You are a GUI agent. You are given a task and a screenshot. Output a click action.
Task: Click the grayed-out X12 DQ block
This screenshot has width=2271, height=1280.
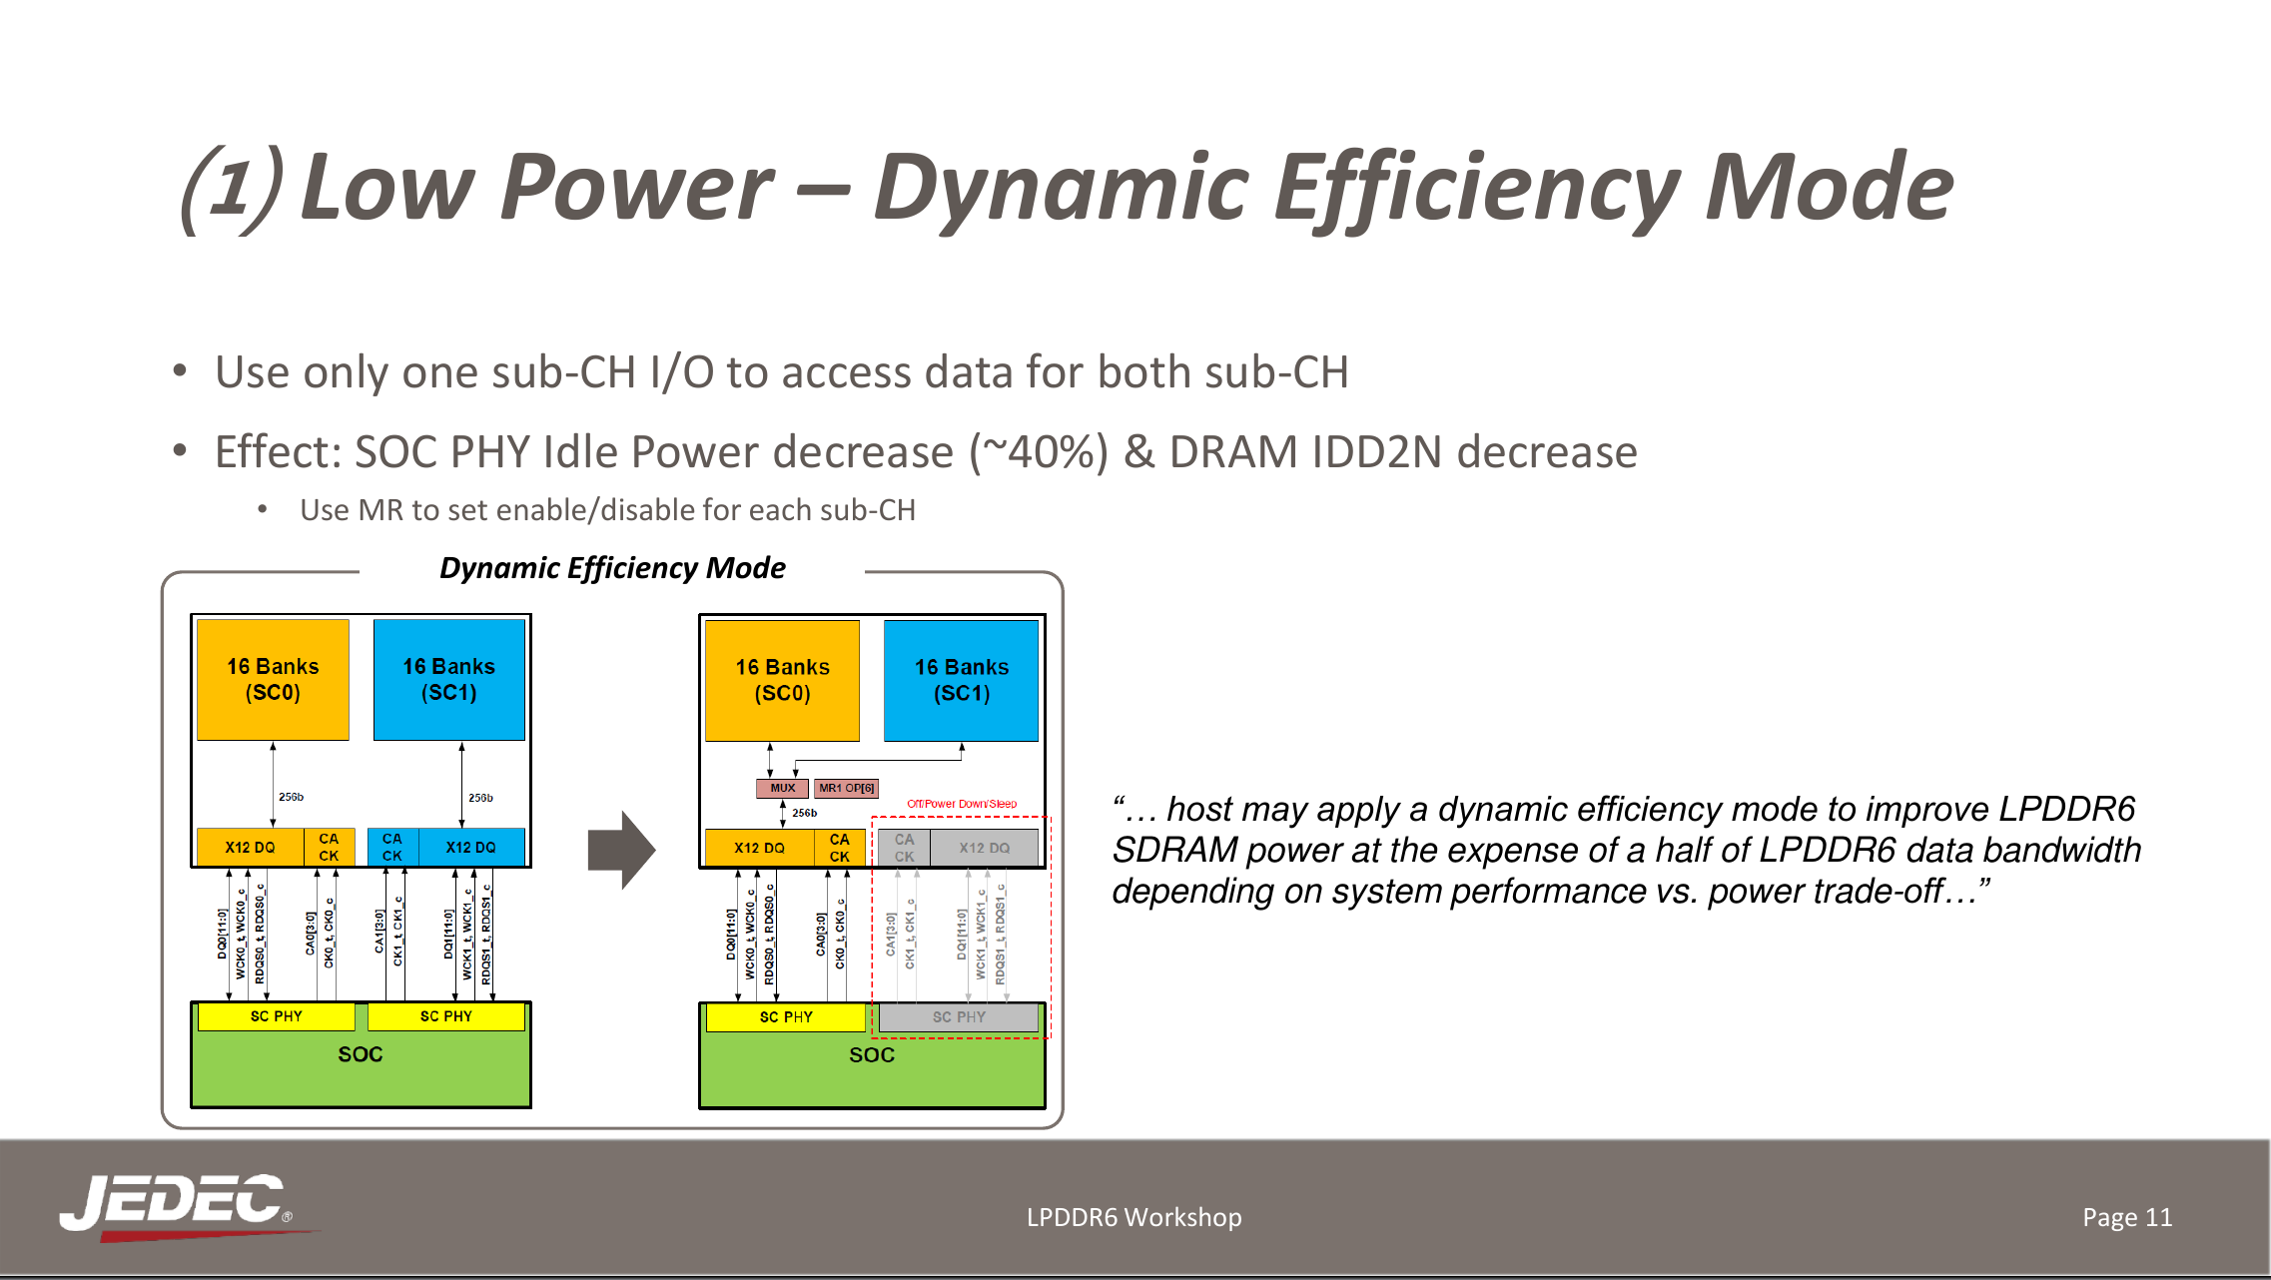(x=984, y=848)
